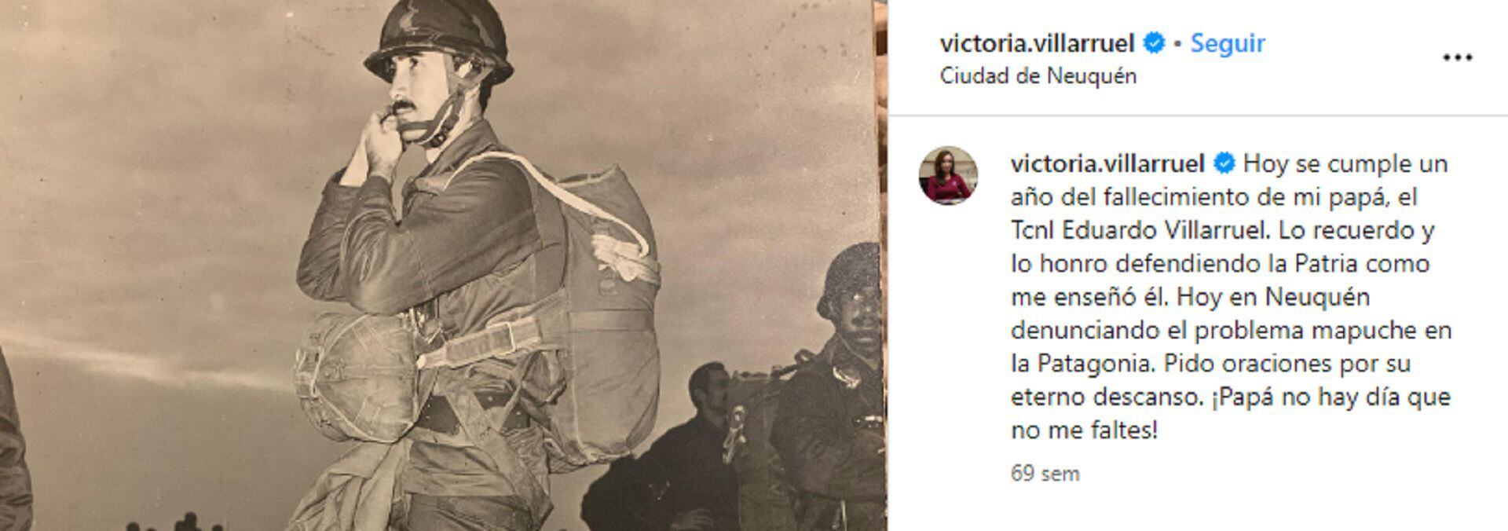Click the bold caption username victoria.villarruel
1508x531 pixels.
click(1107, 163)
